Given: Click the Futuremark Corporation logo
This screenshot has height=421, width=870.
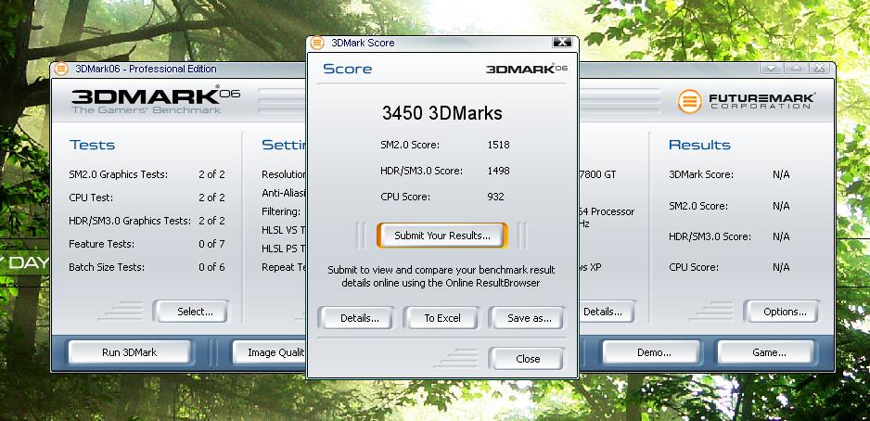Looking at the screenshot, I should [x=747, y=101].
